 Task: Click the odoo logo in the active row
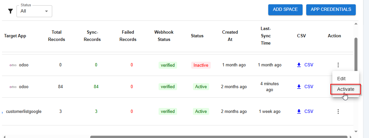(x=13, y=87)
